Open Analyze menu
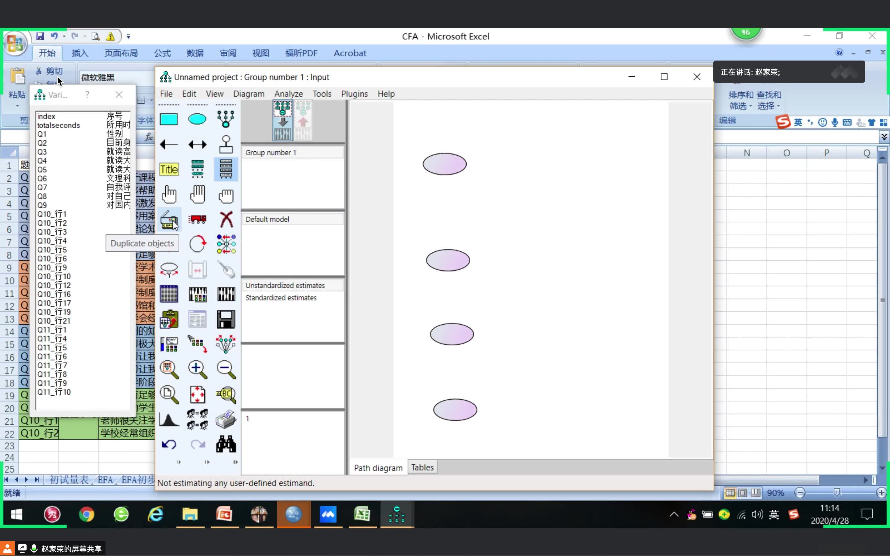Viewport: 890px width, 556px height. coord(288,94)
